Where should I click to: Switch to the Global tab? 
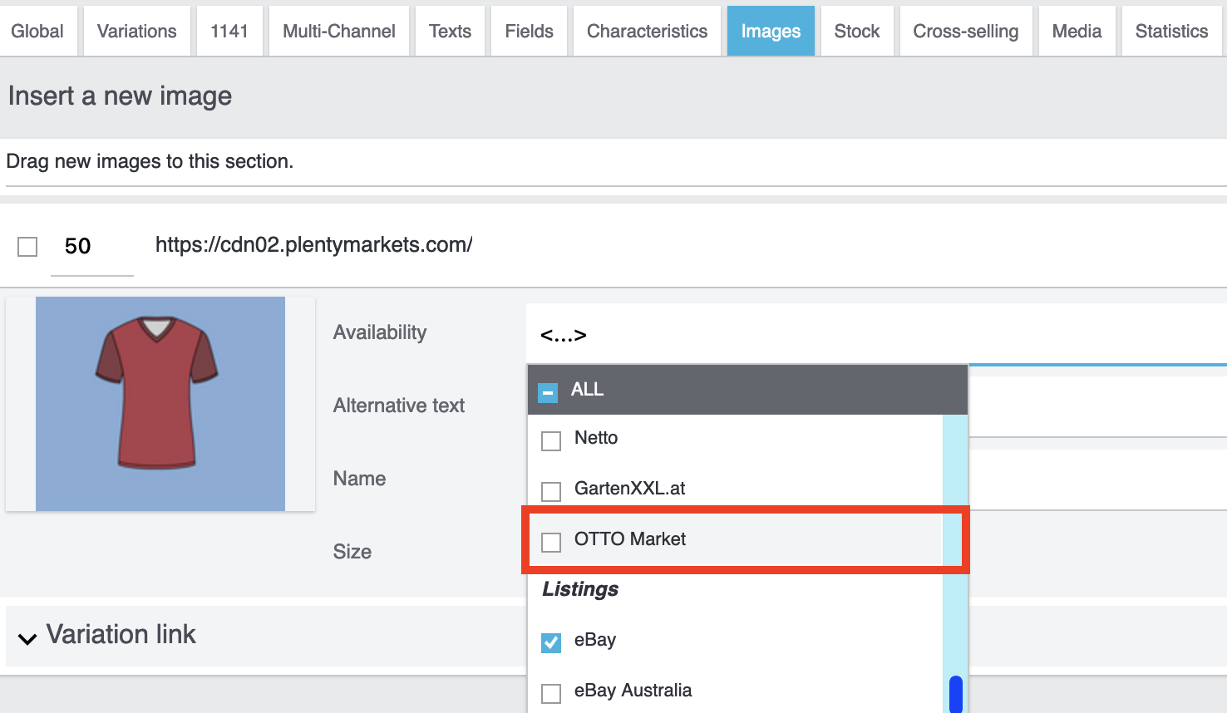pos(37,32)
